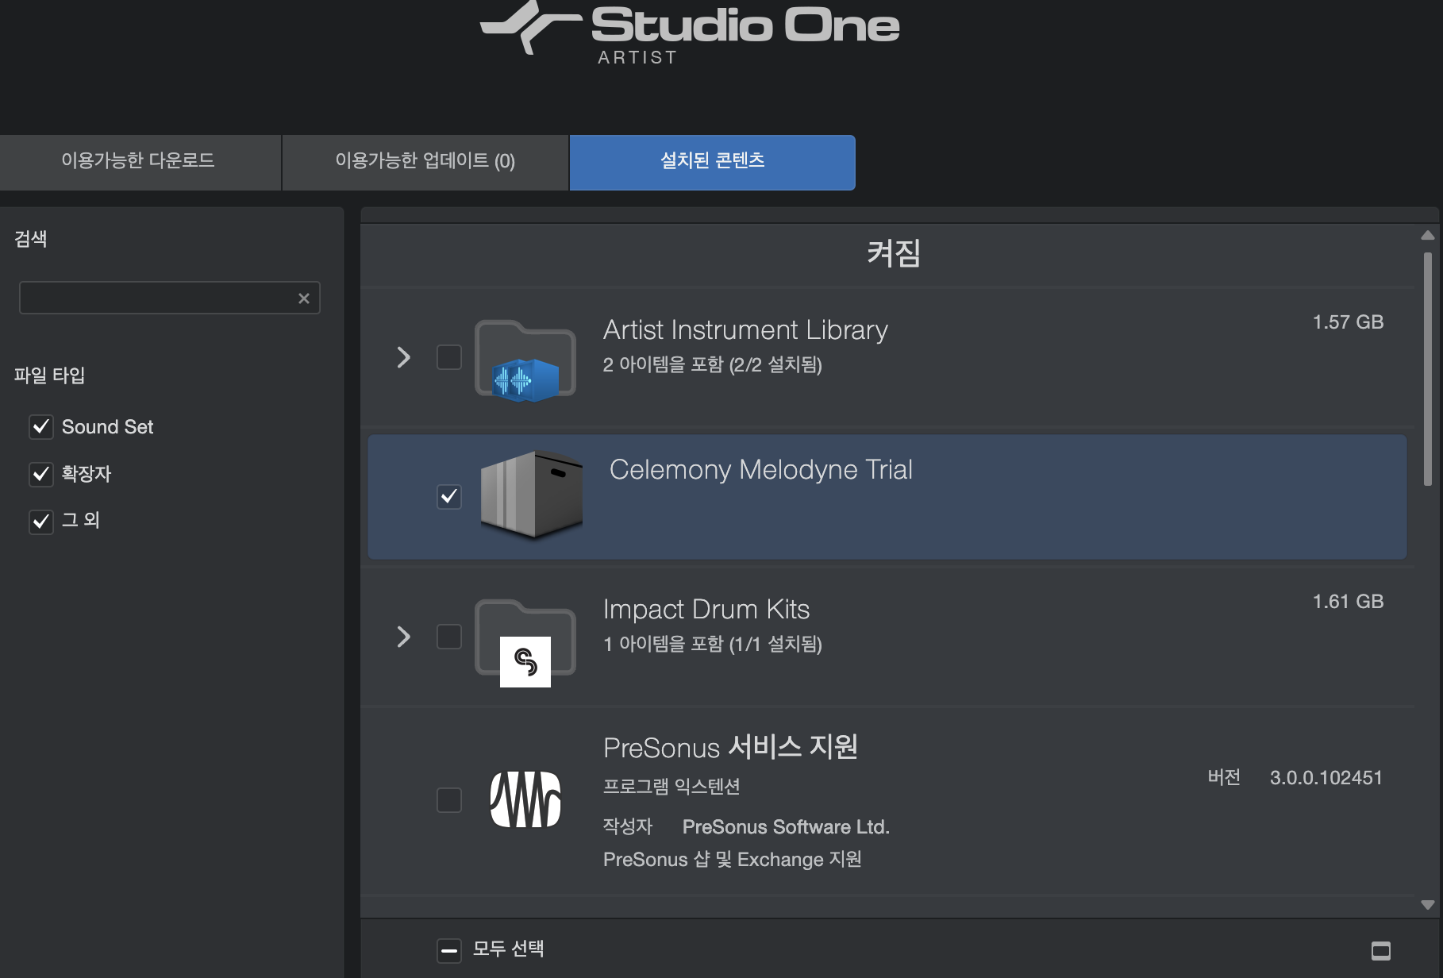
Task: Expand the Impact Drum Kits entry
Action: point(403,637)
